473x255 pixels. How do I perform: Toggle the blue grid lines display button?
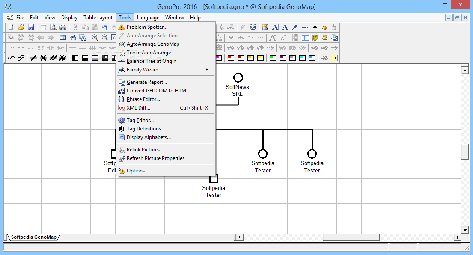pyautogui.click(x=305, y=37)
